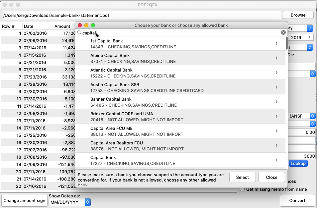Click the bank search field with capital
Image resolution: width=317 pixels, height=208 pixels.
[181, 33]
